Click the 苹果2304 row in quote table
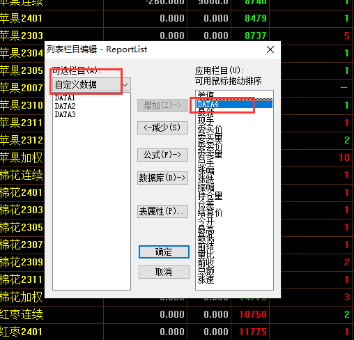 (x=22, y=53)
